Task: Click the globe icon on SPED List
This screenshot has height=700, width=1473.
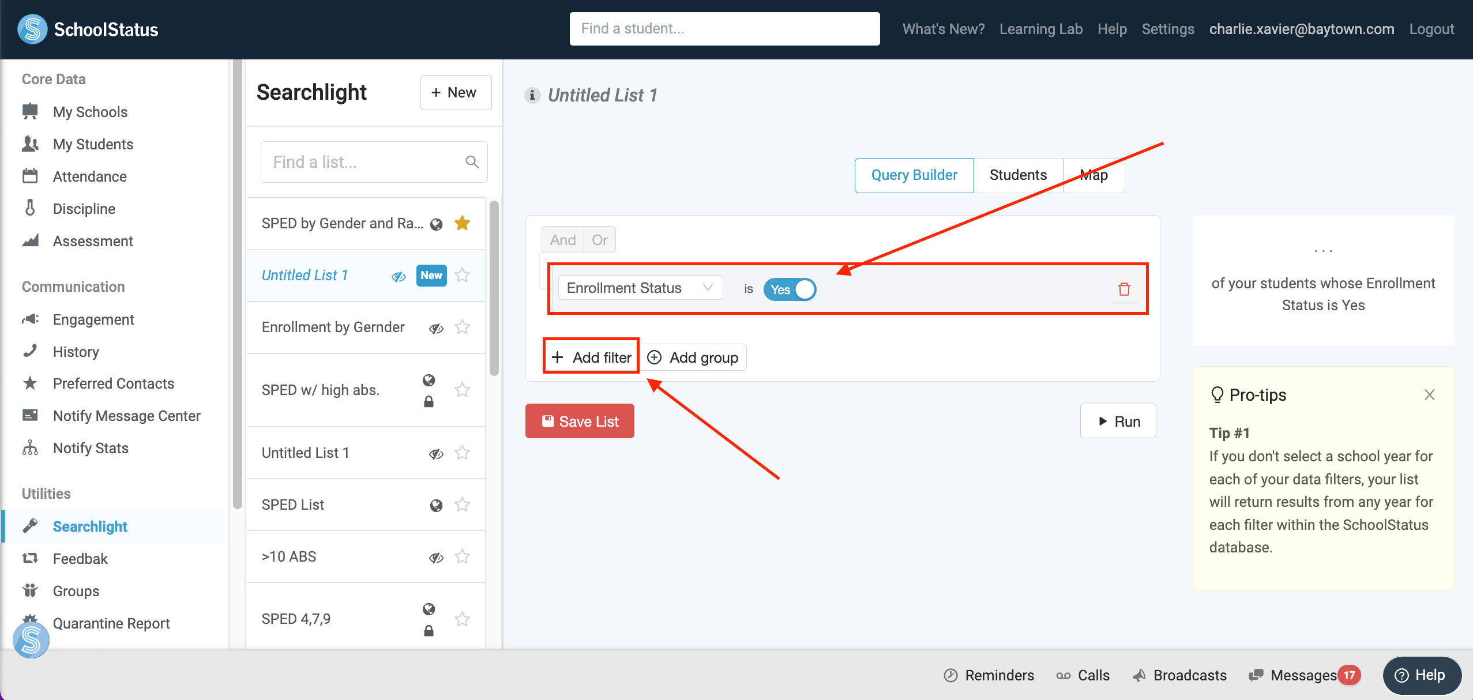Action: tap(436, 505)
